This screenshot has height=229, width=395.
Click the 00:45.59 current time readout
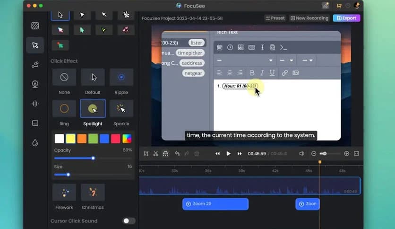[257, 154]
